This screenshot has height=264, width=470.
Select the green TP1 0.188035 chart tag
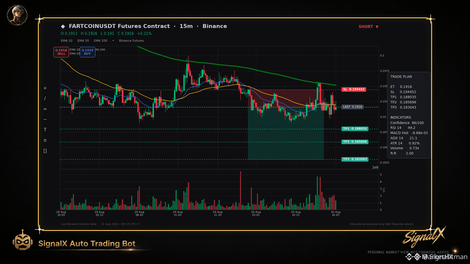pyautogui.click(x=355, y=129)
